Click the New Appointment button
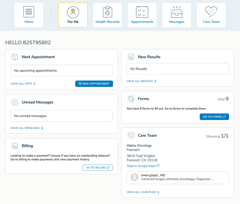The height and width of the screenshot is (204, 240). point(94,84)
